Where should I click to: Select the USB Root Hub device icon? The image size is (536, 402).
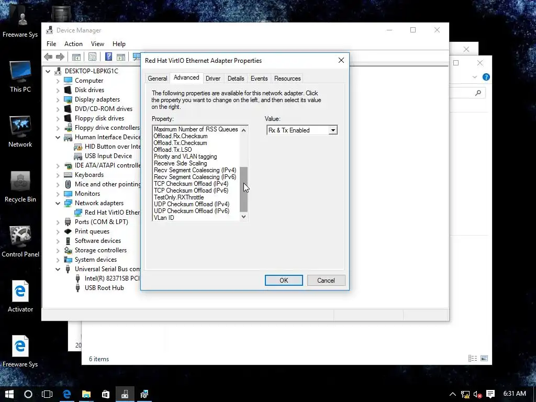click(78, 288)
